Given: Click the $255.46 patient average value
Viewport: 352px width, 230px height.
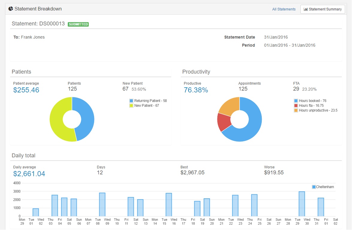Looking at the screenshot, I should (26, 90).
